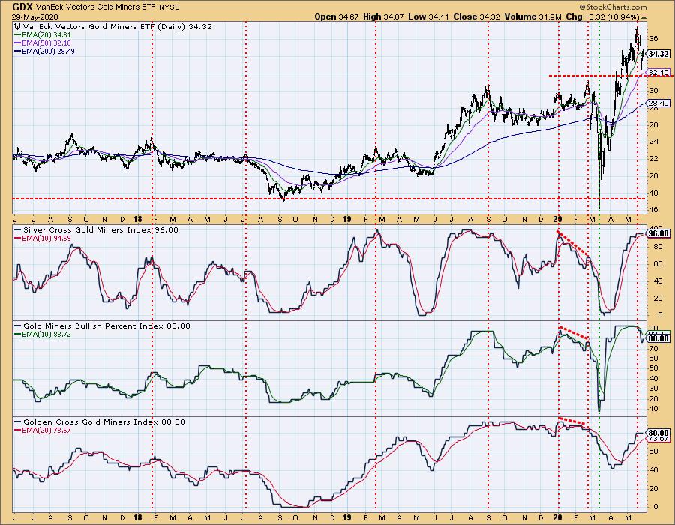Select the Volume 31.9M value

532,16
